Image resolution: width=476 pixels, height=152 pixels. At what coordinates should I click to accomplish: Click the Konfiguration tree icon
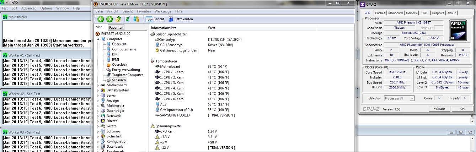[x=103, y=141]
